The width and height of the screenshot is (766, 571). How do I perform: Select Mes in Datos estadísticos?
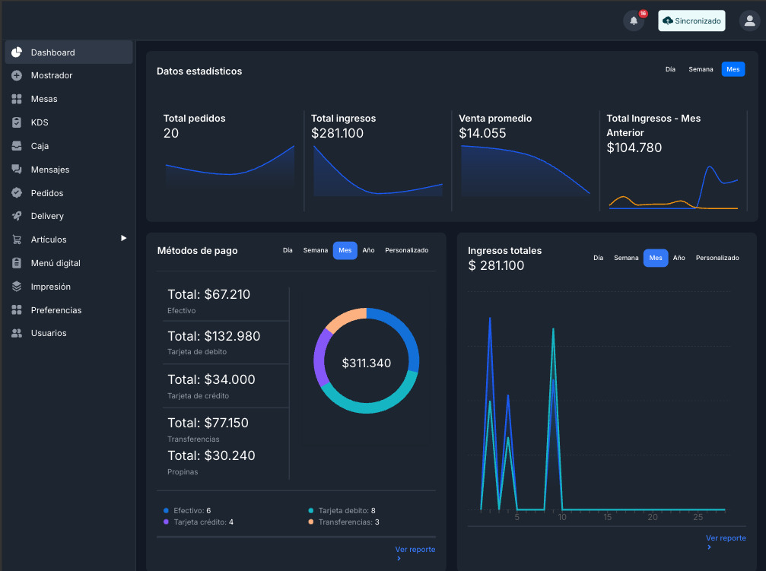(x=733, y=69)
